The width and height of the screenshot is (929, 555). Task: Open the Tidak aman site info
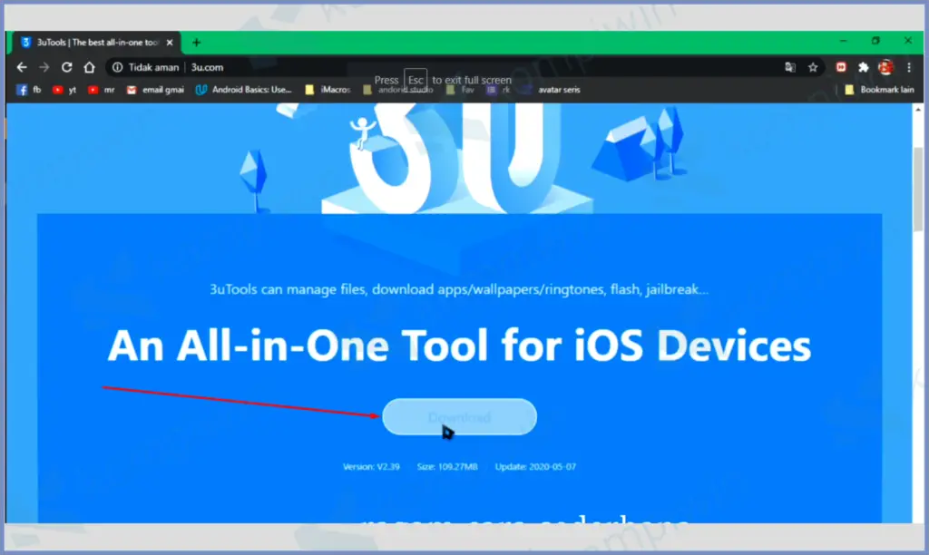tap(146, 67)
